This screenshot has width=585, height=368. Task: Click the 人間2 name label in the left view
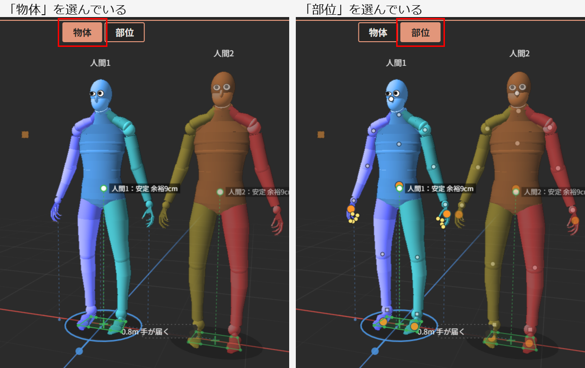223,54
